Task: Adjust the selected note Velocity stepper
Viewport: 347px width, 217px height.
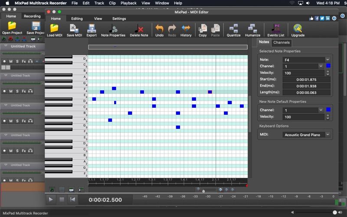Action: point(328,73)
